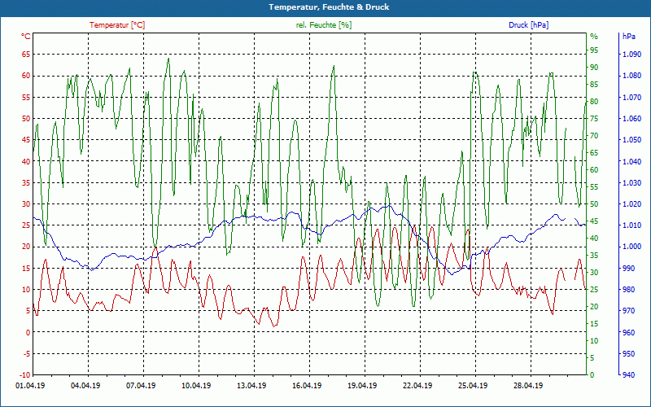
Task: Click the date label '16.04.19'
Action: click(307, 386)
